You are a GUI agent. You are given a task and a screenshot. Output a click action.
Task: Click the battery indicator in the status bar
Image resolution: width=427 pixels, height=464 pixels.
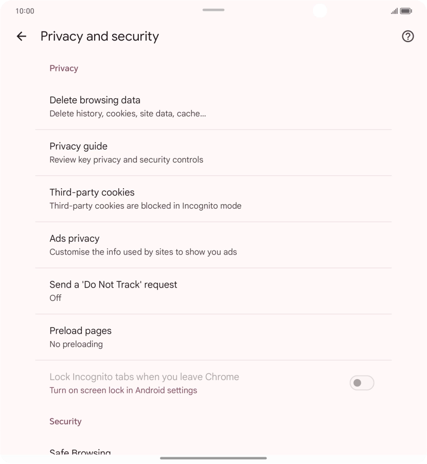(406, 10)
